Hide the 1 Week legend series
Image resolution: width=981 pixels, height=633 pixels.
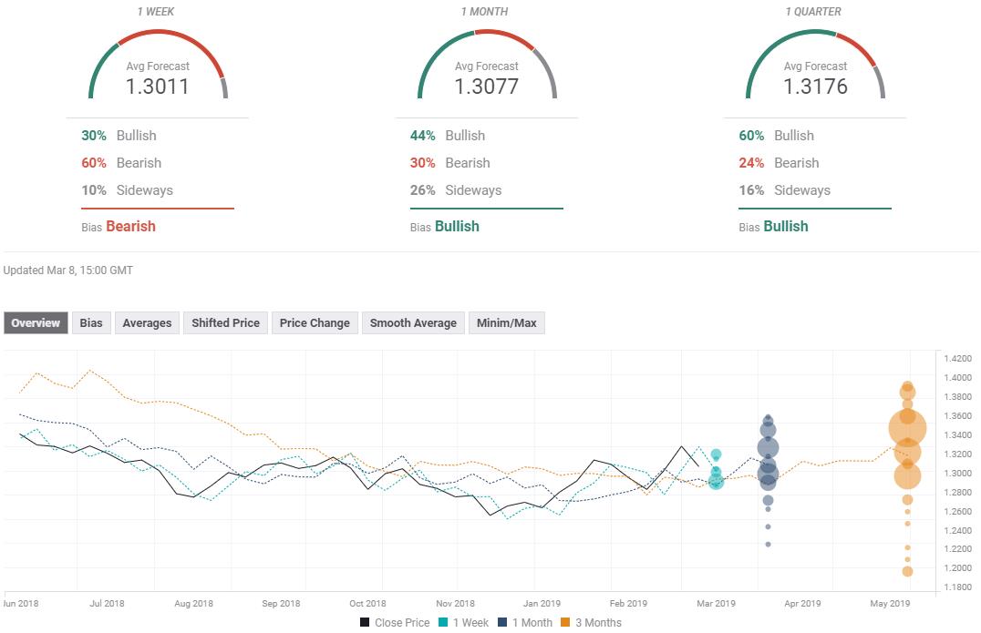point(463,623)
